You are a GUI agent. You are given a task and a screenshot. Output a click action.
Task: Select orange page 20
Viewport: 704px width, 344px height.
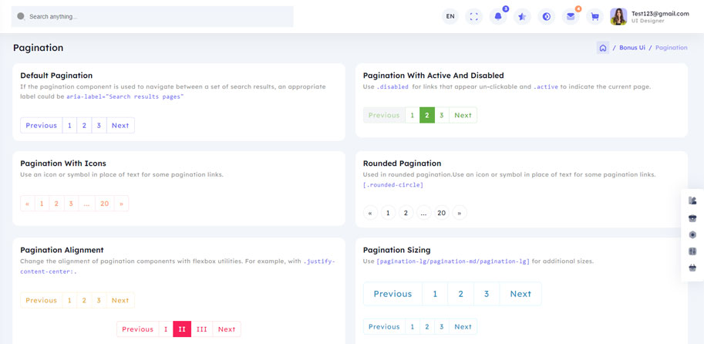[x=105, y=204]
